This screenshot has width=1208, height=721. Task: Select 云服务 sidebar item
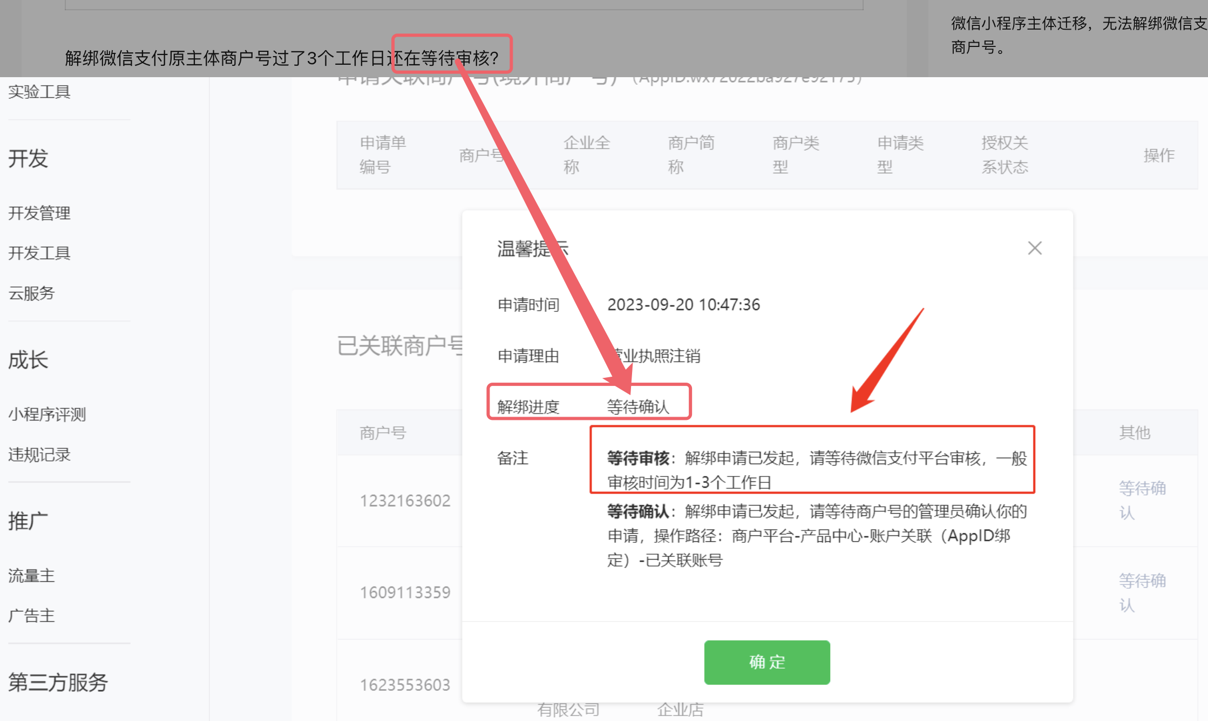tap(31, 293)
